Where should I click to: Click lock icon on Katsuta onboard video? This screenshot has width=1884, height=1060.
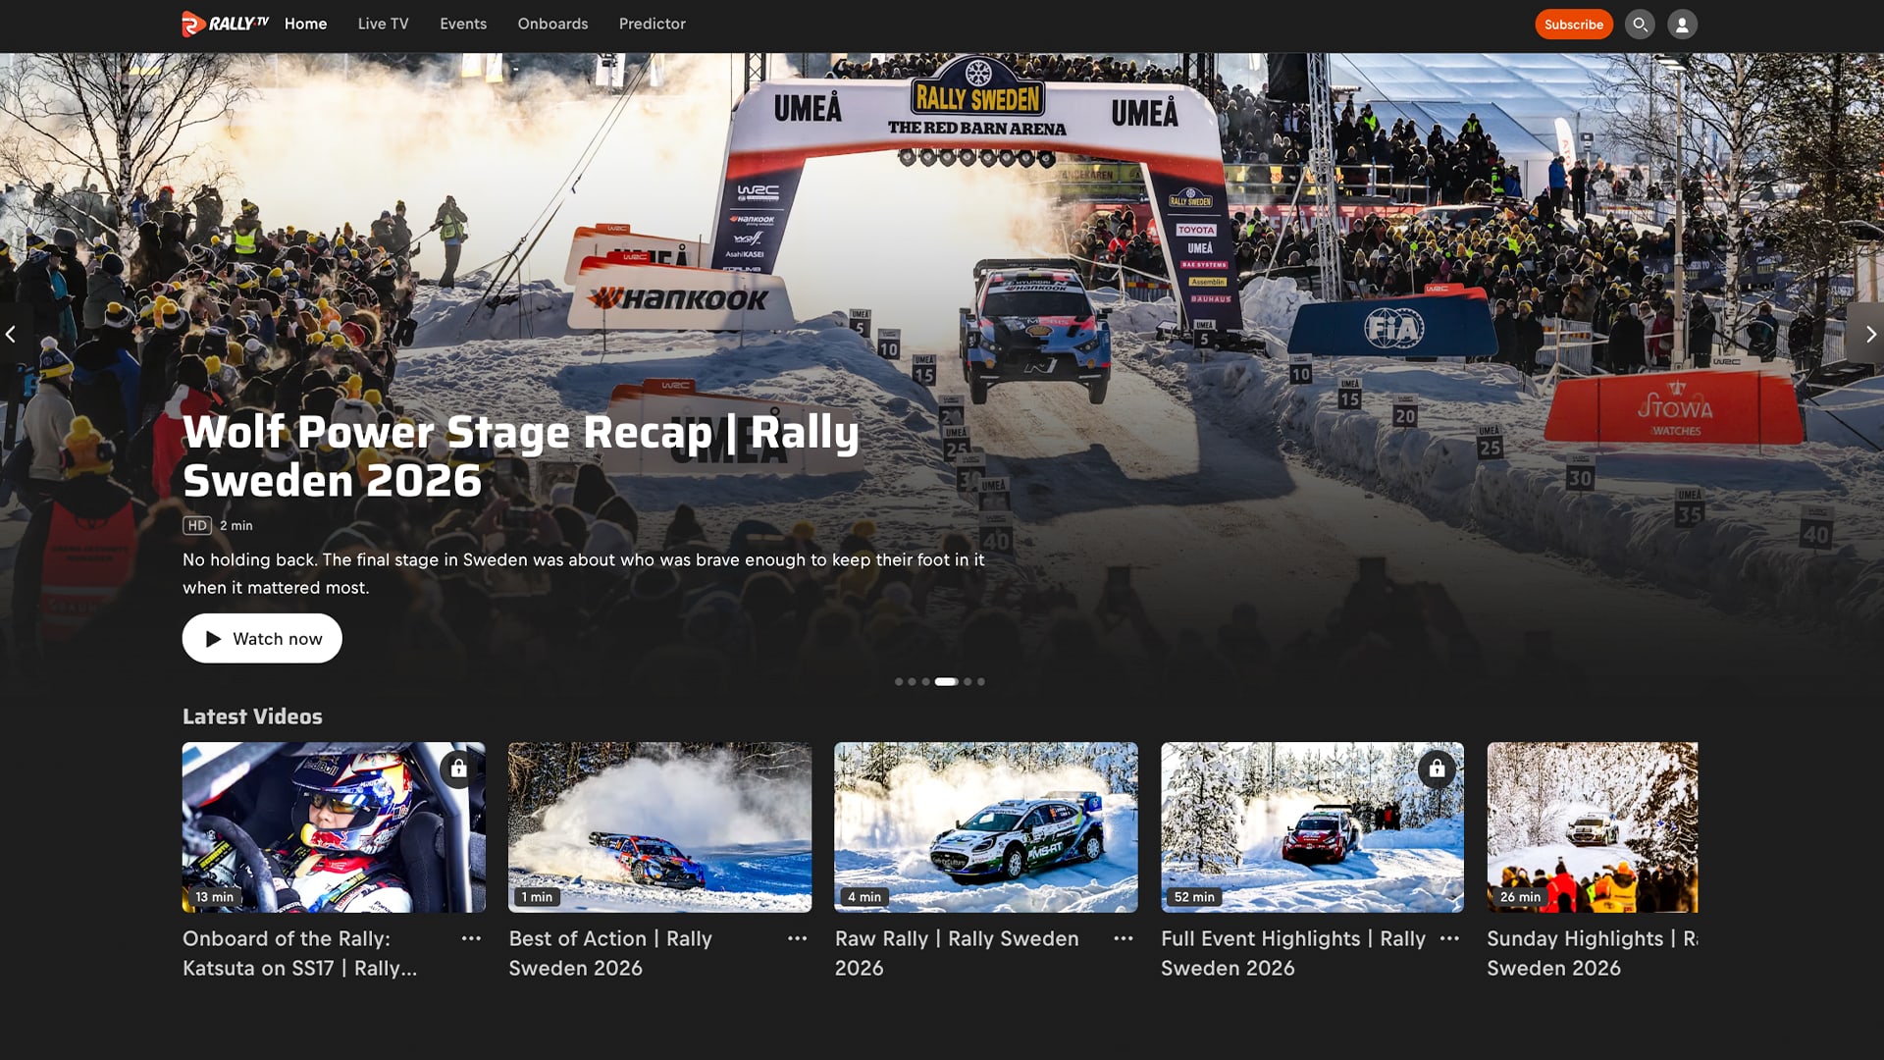458,768
